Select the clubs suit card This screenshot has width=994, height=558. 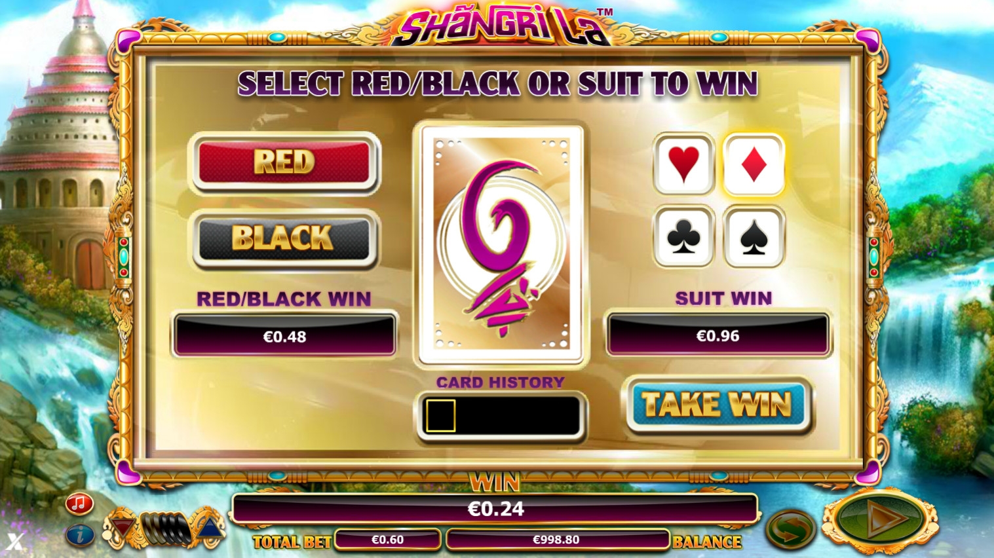coord(683,237)
